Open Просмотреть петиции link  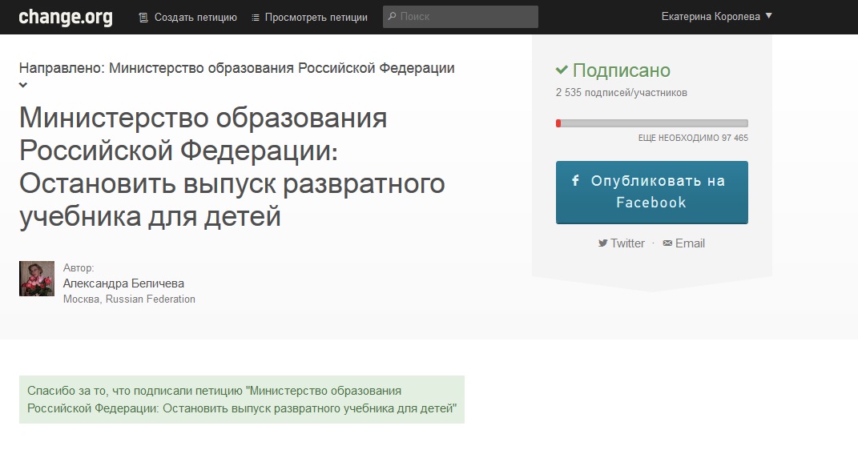(316, 18)
